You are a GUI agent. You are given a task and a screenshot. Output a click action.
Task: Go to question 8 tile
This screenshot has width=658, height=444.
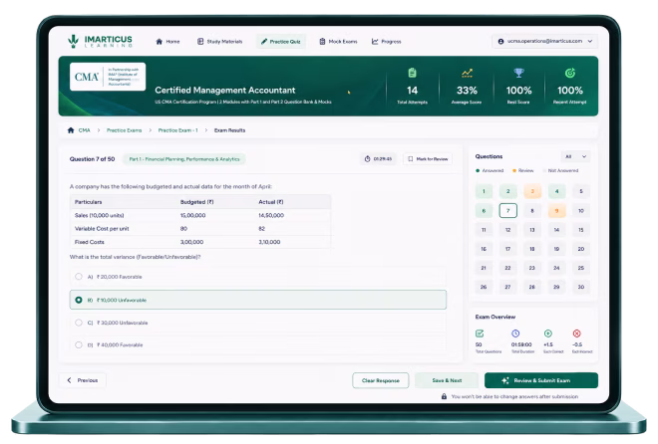pyautogui.click(x=532, y=211)
